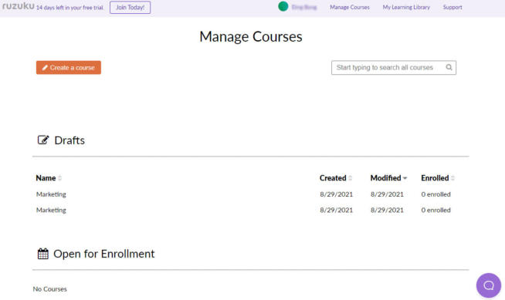The image size is (505, 300).
Task: Click the Drafts section heading
Action: (x=69, y=140)
